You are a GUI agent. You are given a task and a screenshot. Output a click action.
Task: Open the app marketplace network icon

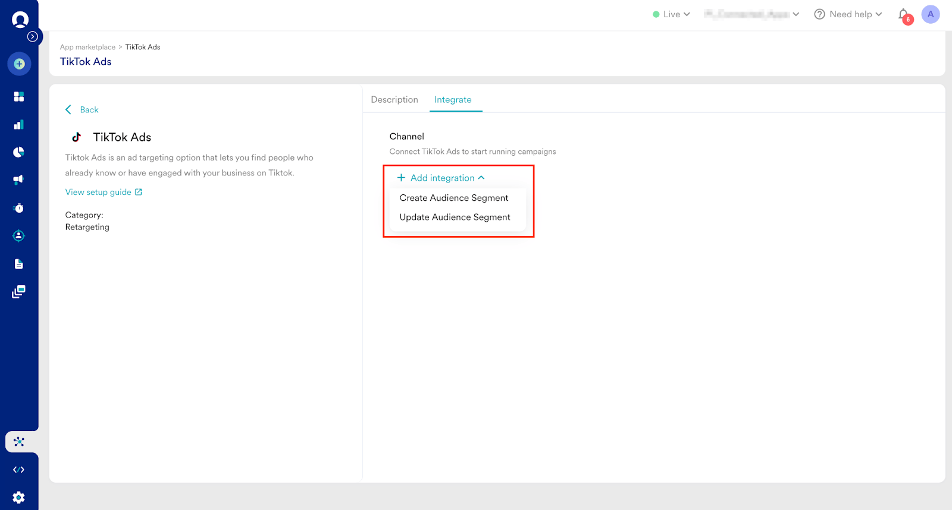pos(19,442)
